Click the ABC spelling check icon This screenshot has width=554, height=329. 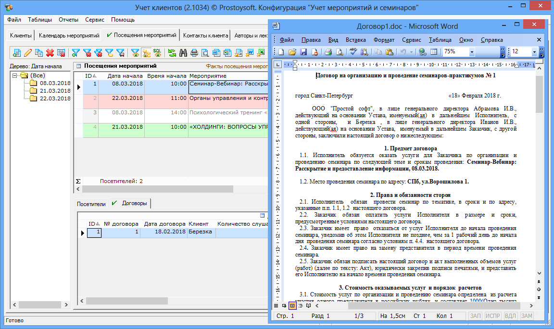pos(353,52)
